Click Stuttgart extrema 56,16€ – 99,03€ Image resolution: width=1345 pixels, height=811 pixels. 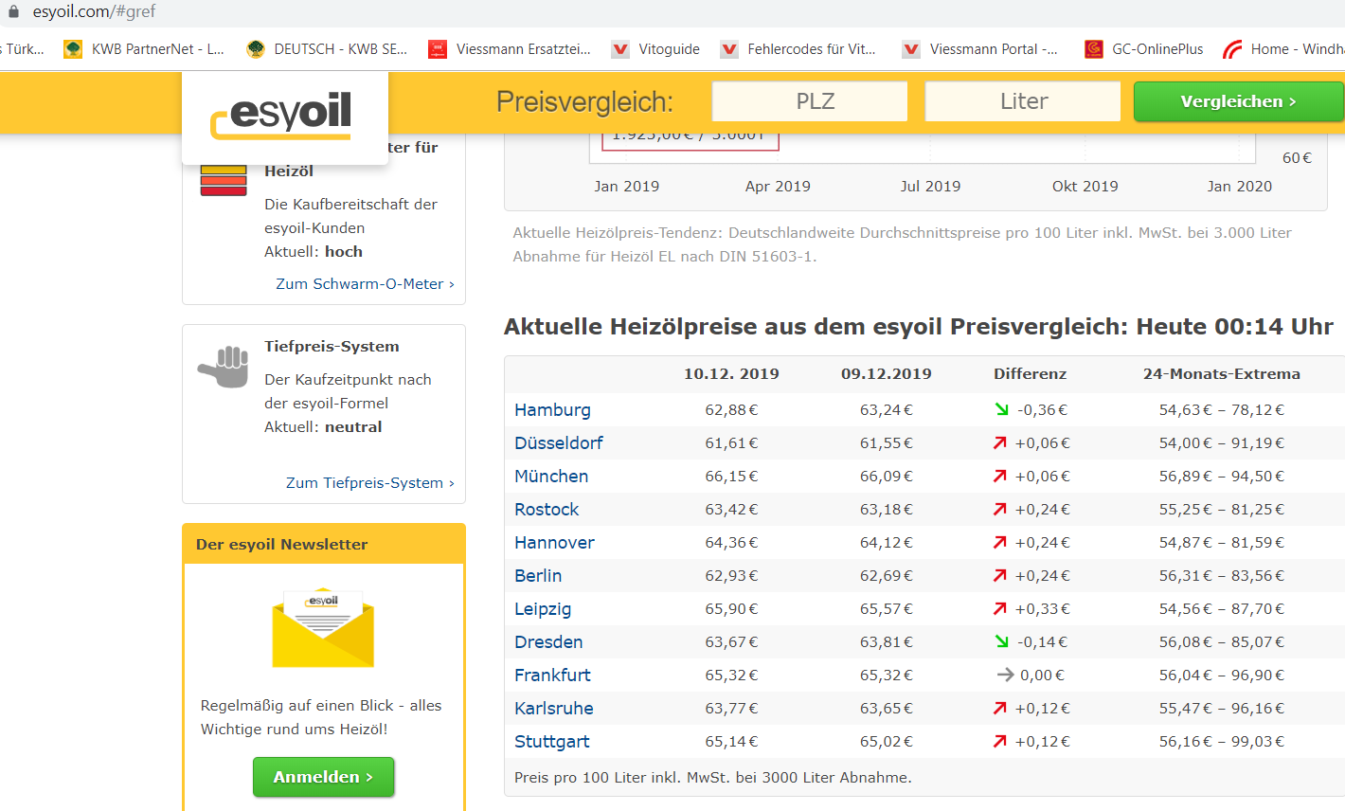click(x=1222, y=741)
